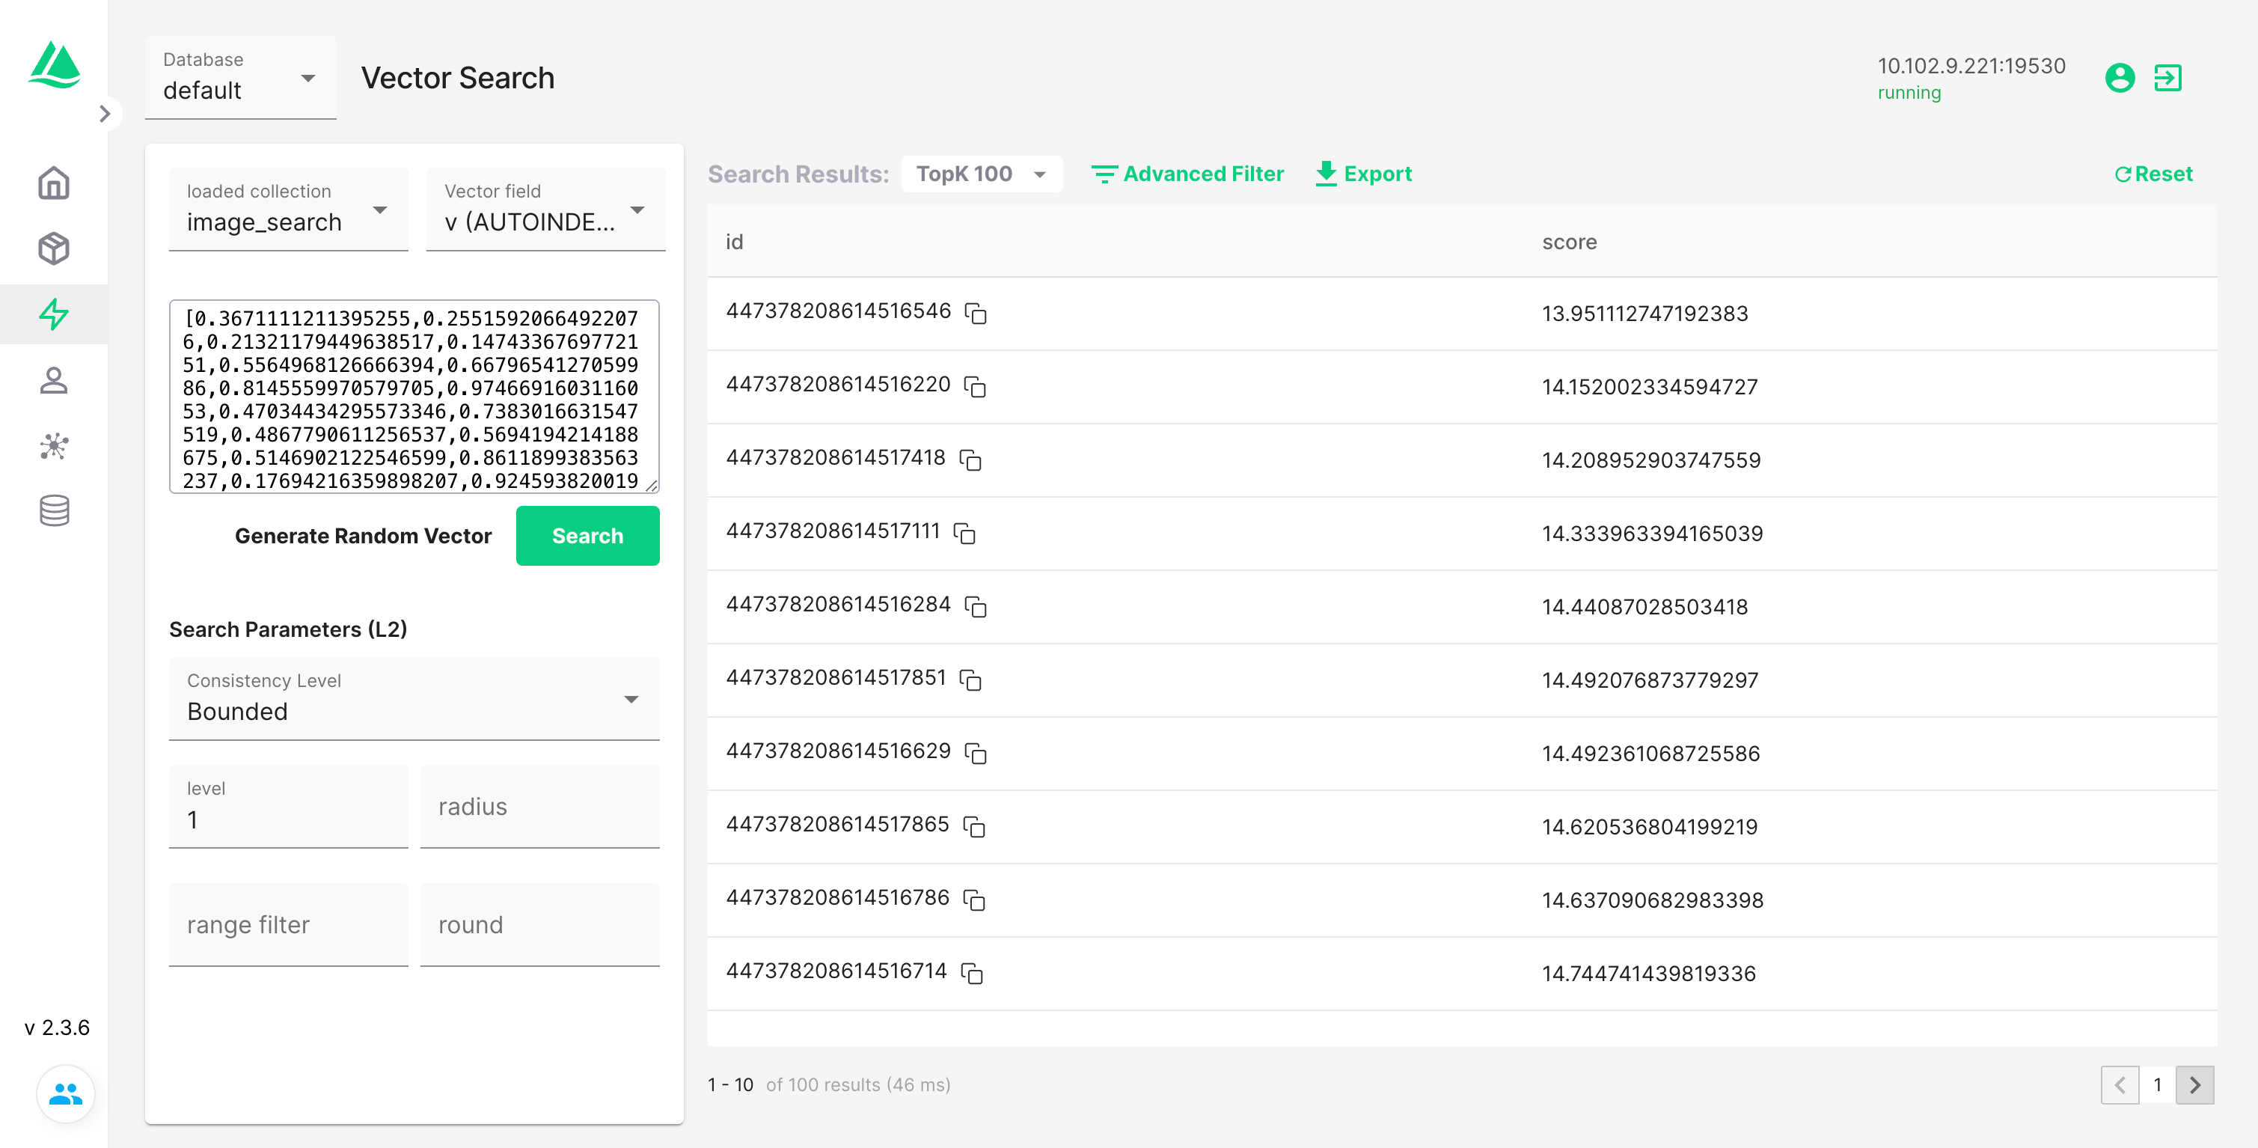
Task: Open the System View nodes sidebar icon
Action: point(55,446)
